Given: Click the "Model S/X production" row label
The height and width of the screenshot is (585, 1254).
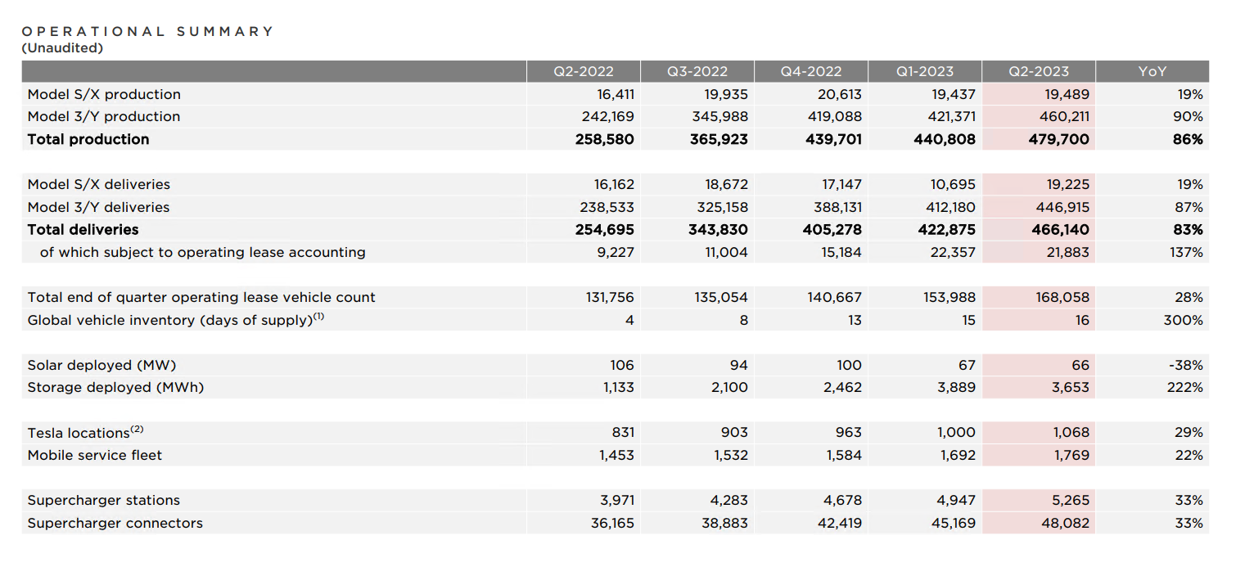Looking at the screenshot, I should tap(104, 94).
